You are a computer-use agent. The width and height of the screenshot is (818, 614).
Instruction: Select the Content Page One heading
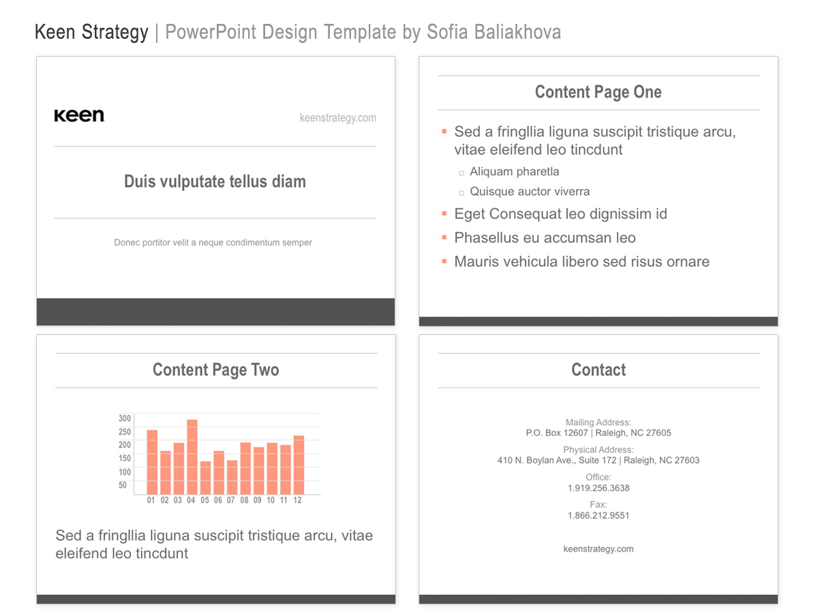[x=598, y=92]
